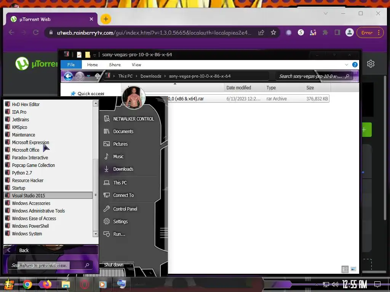
Task: Bookmark this page with the star icon
Action: (x=273, y=33)
